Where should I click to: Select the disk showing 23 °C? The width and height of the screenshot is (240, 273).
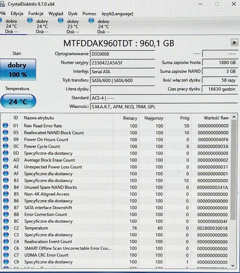70,27
